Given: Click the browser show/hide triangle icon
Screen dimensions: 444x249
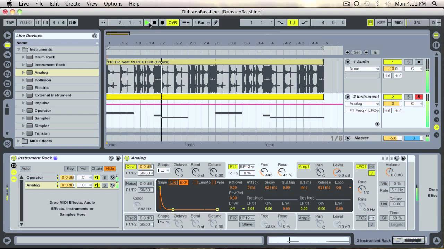Looking at the screenshot, I should click(x=7, y=35).
